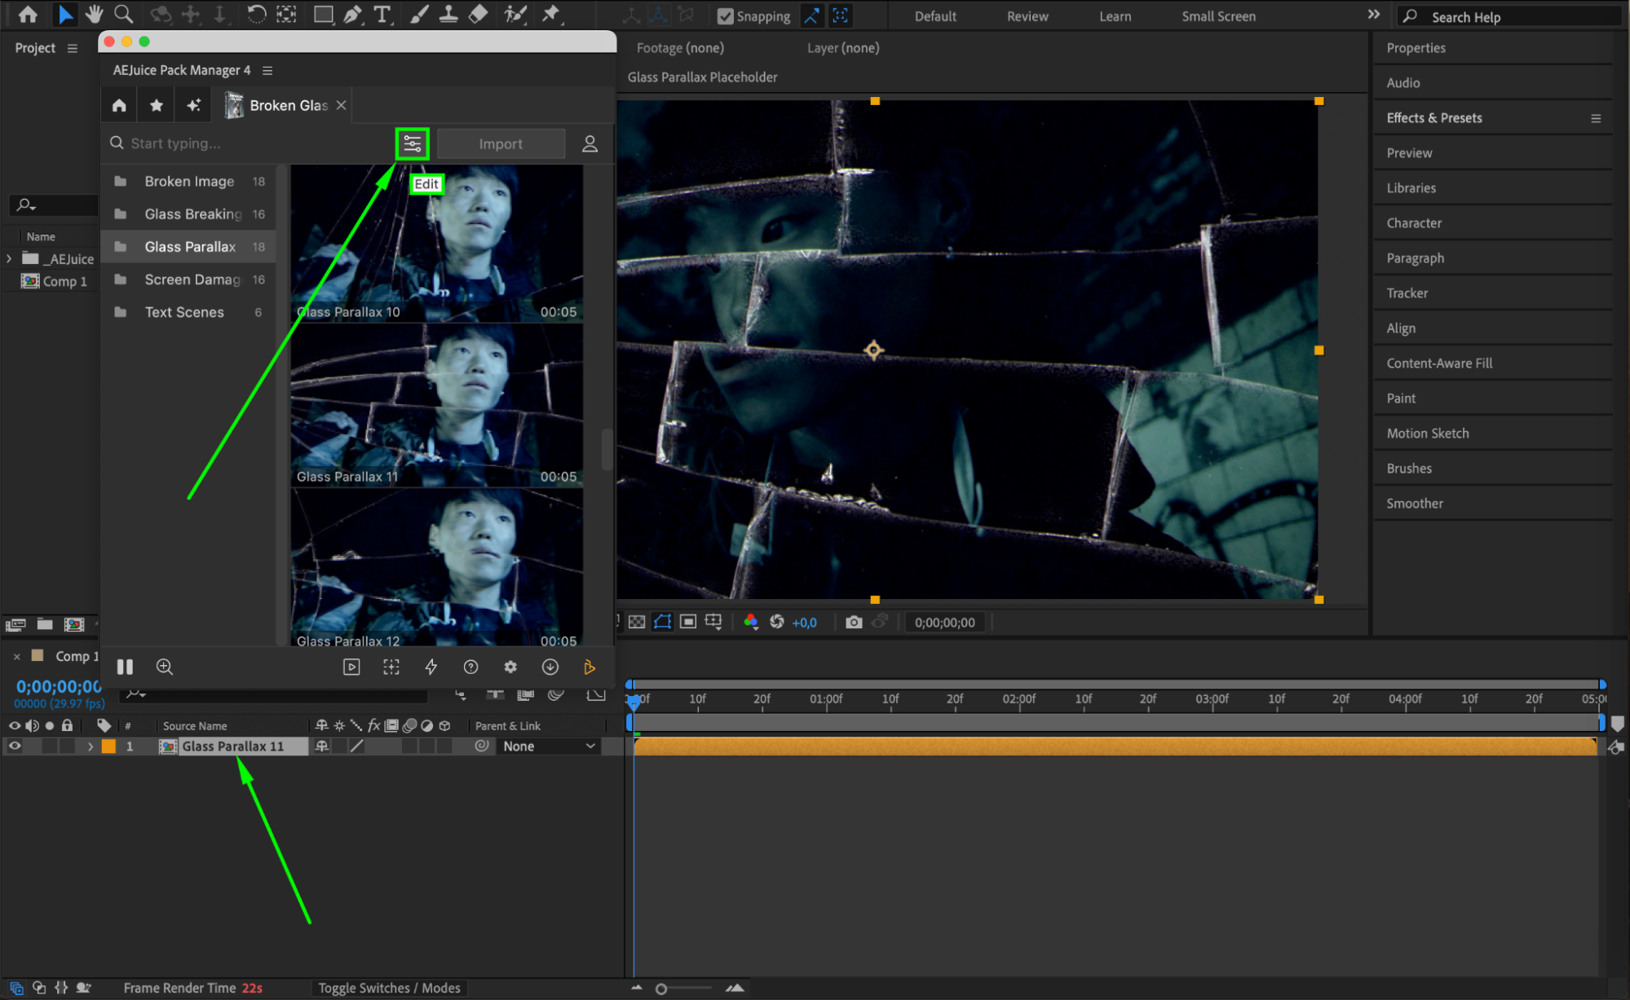The image size is (1630, 1000).
Task: Click the Edit sliders icon
Action: tap(412, 143)
